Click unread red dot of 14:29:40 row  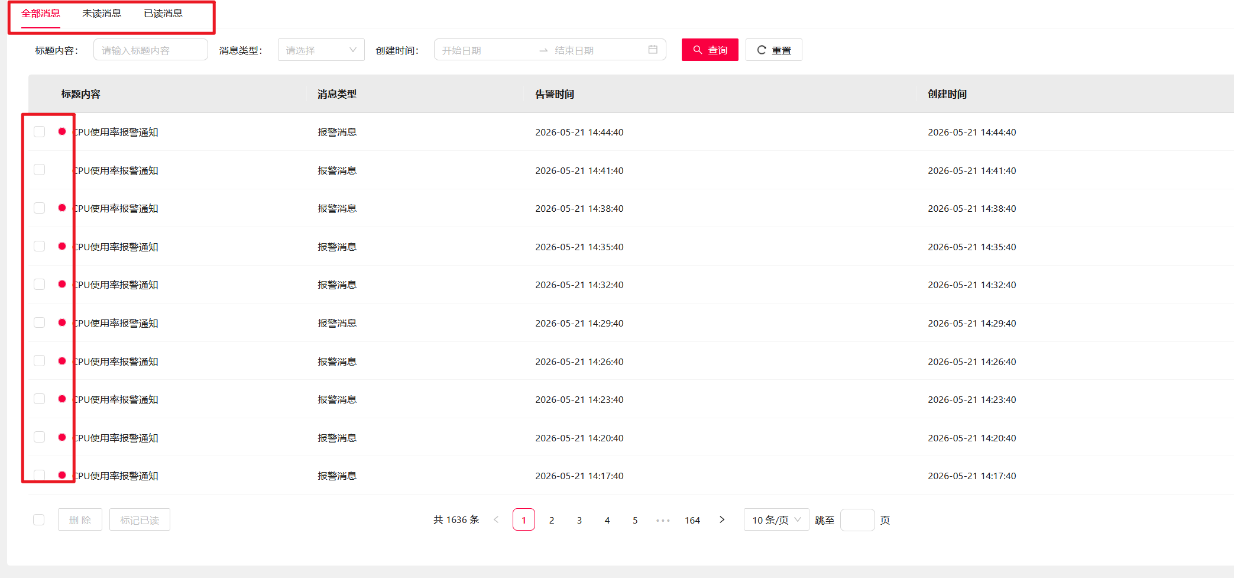tap(62, 322)
